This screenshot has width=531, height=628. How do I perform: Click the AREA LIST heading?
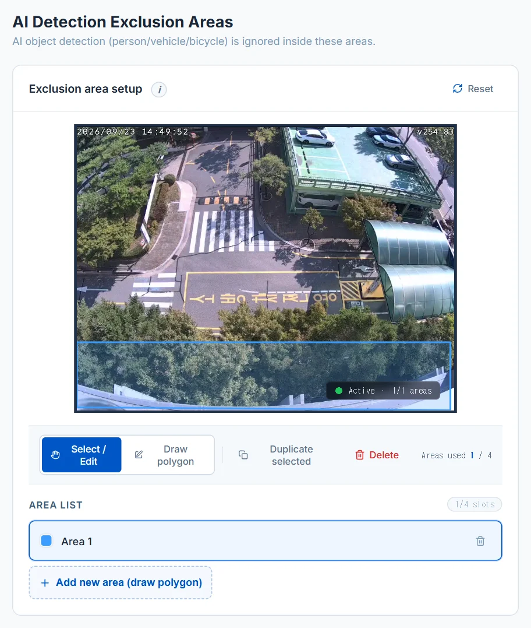55,505
